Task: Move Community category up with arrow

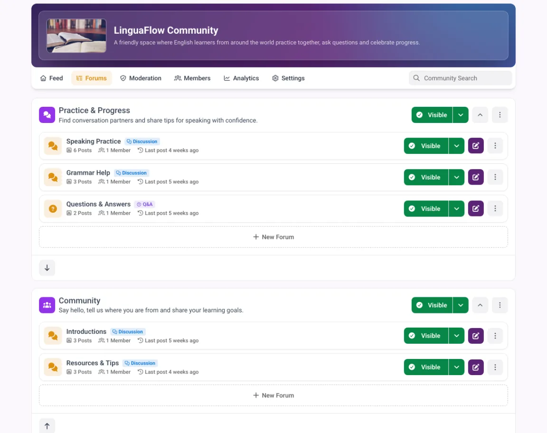Action: point(47,426)
